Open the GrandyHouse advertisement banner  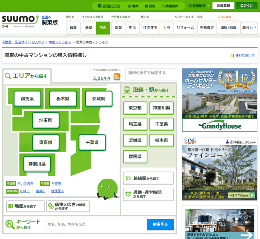pyautogui.click(x=220, y=100)
